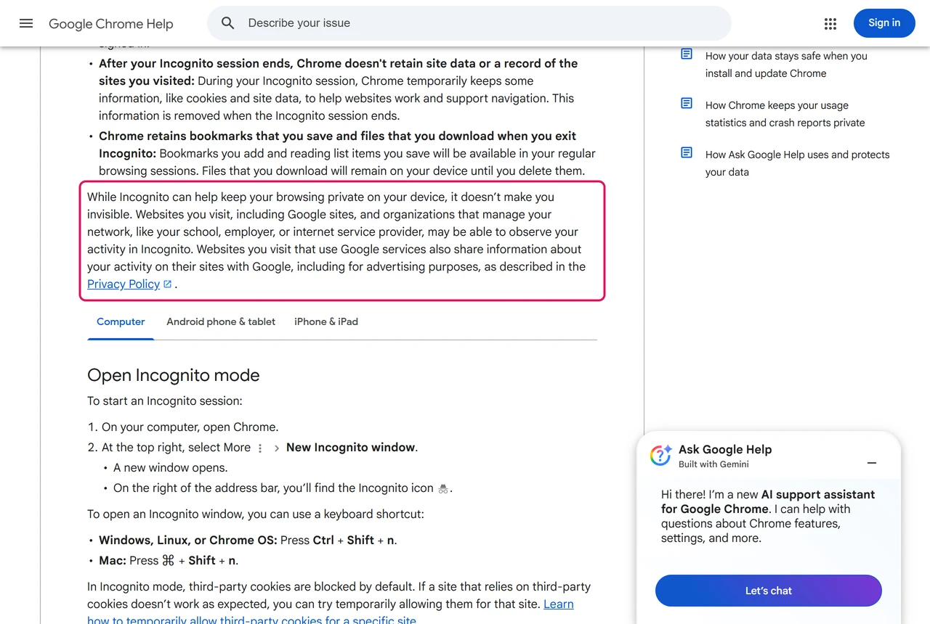Open the hamburger main menu
930x624 pixels.
tap(26, 23)
